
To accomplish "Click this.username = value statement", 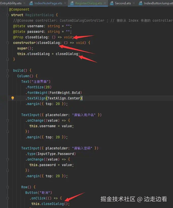I will pos(51,126).
